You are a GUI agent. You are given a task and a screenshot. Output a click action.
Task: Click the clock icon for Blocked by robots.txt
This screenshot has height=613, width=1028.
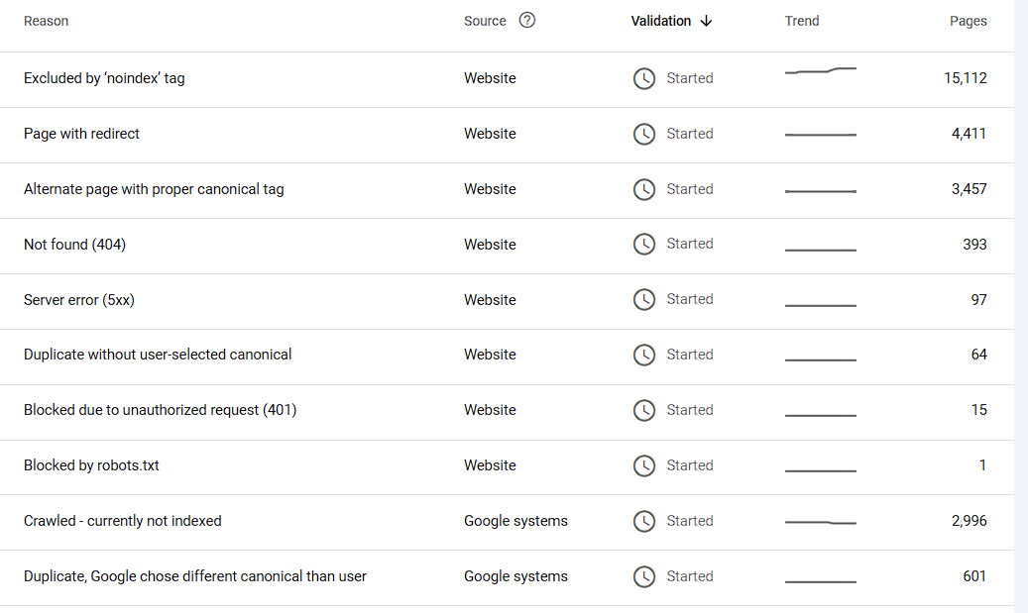644,465
